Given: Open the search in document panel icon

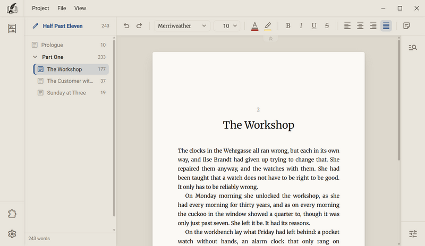Looking at the screenshot, I should pyautogui.click(x=413, y=48).
